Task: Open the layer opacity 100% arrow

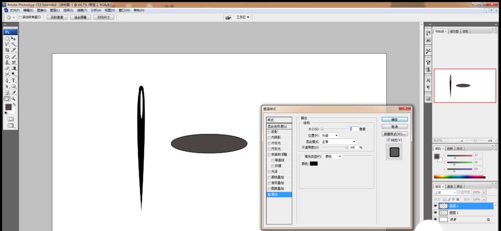Action: (484, 192)
